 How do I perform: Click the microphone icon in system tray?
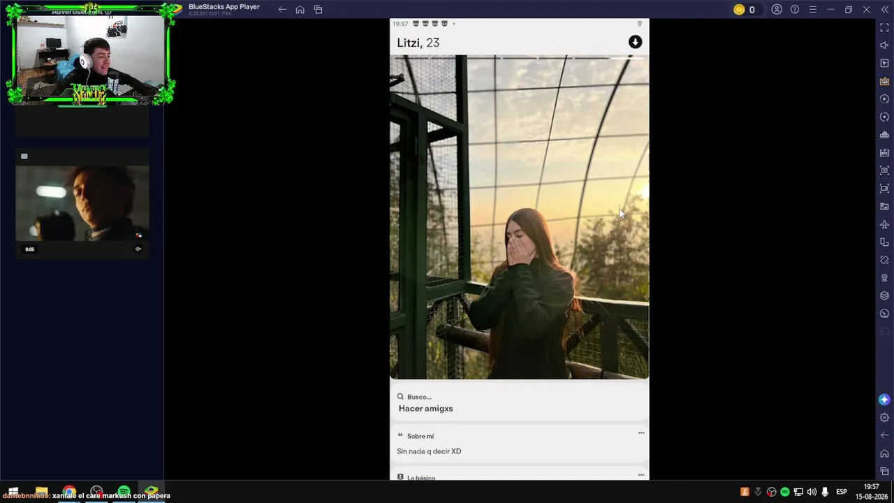[825, 492]
